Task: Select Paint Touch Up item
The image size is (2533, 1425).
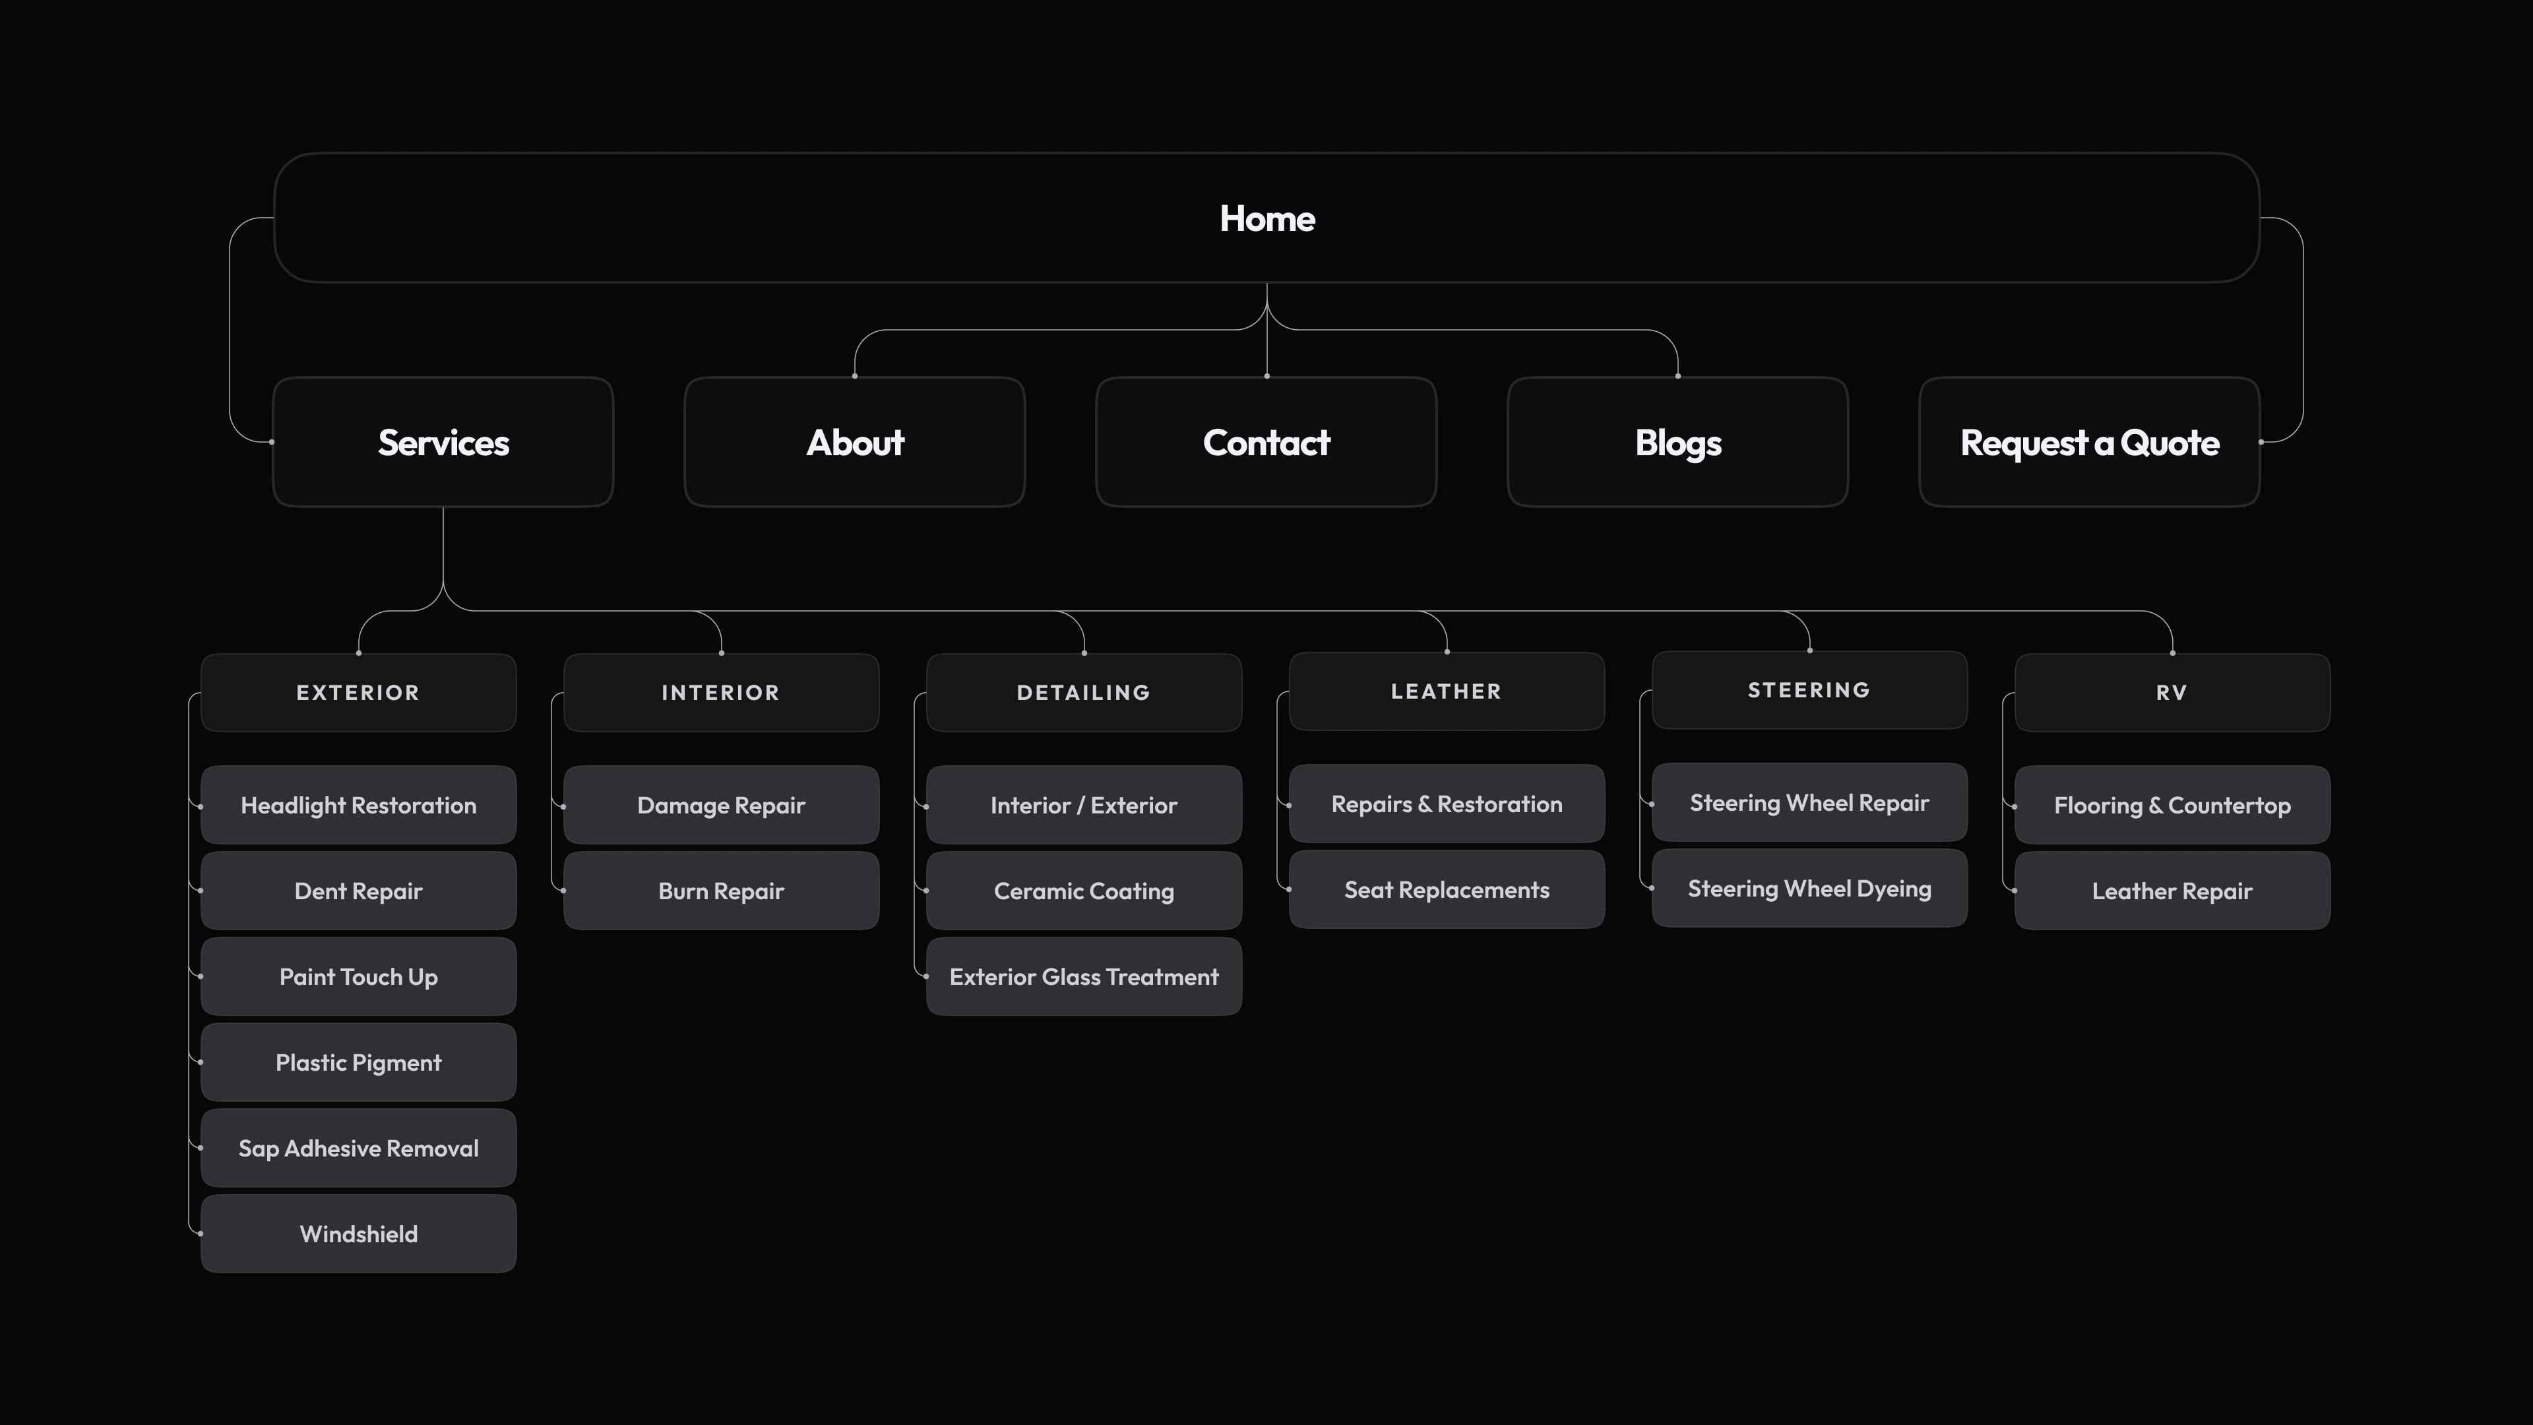Action: click(358, 976)
